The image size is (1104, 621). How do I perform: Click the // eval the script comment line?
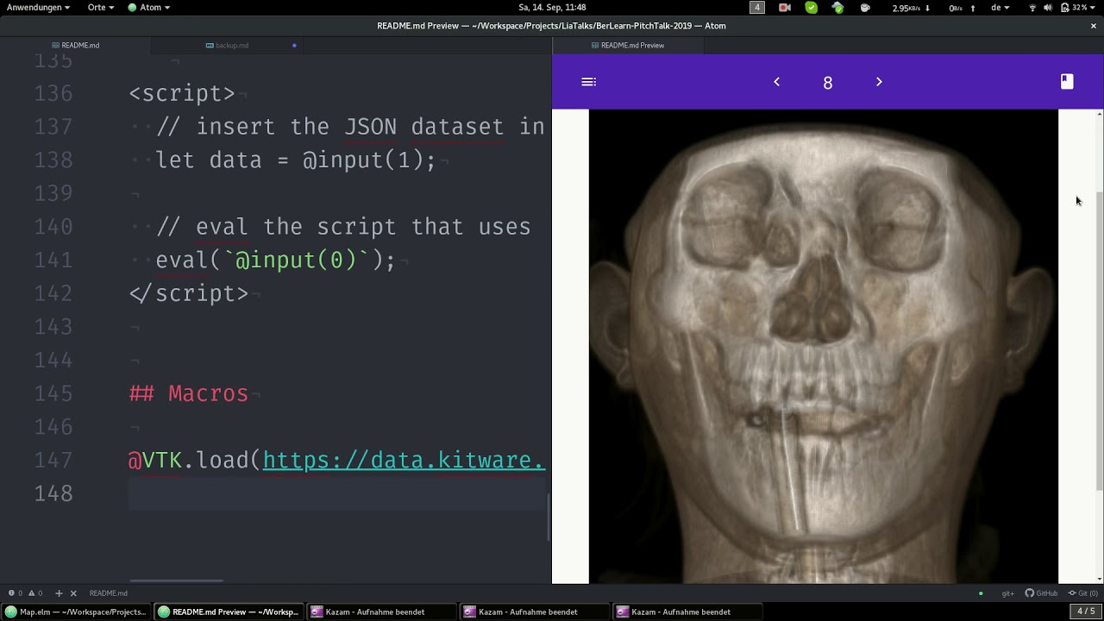pyautogui.click(x=343, y=227)
